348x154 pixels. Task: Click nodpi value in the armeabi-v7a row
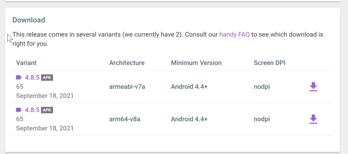click(262, 87)
